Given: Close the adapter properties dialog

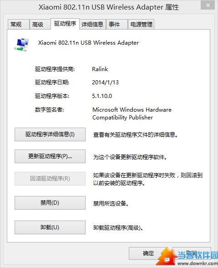Looking at the screenshot, I should point(208,5).
